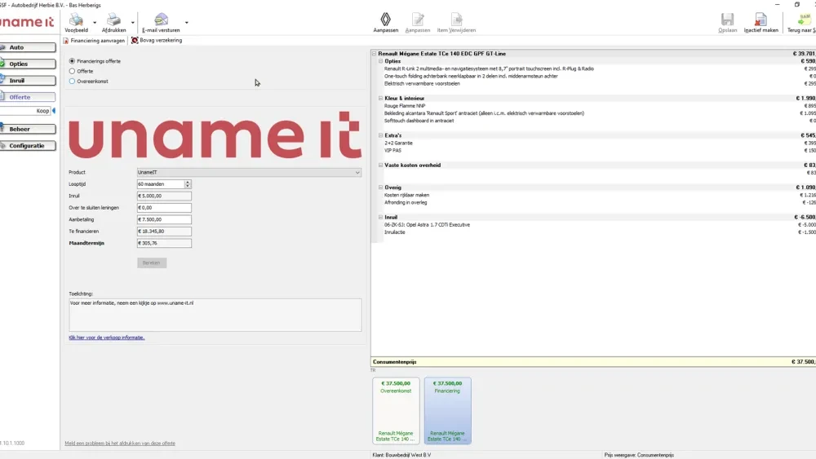Click the Item Verwijderen icon
The width and height of the screenshot is (816, 459).
pos(456,20)
